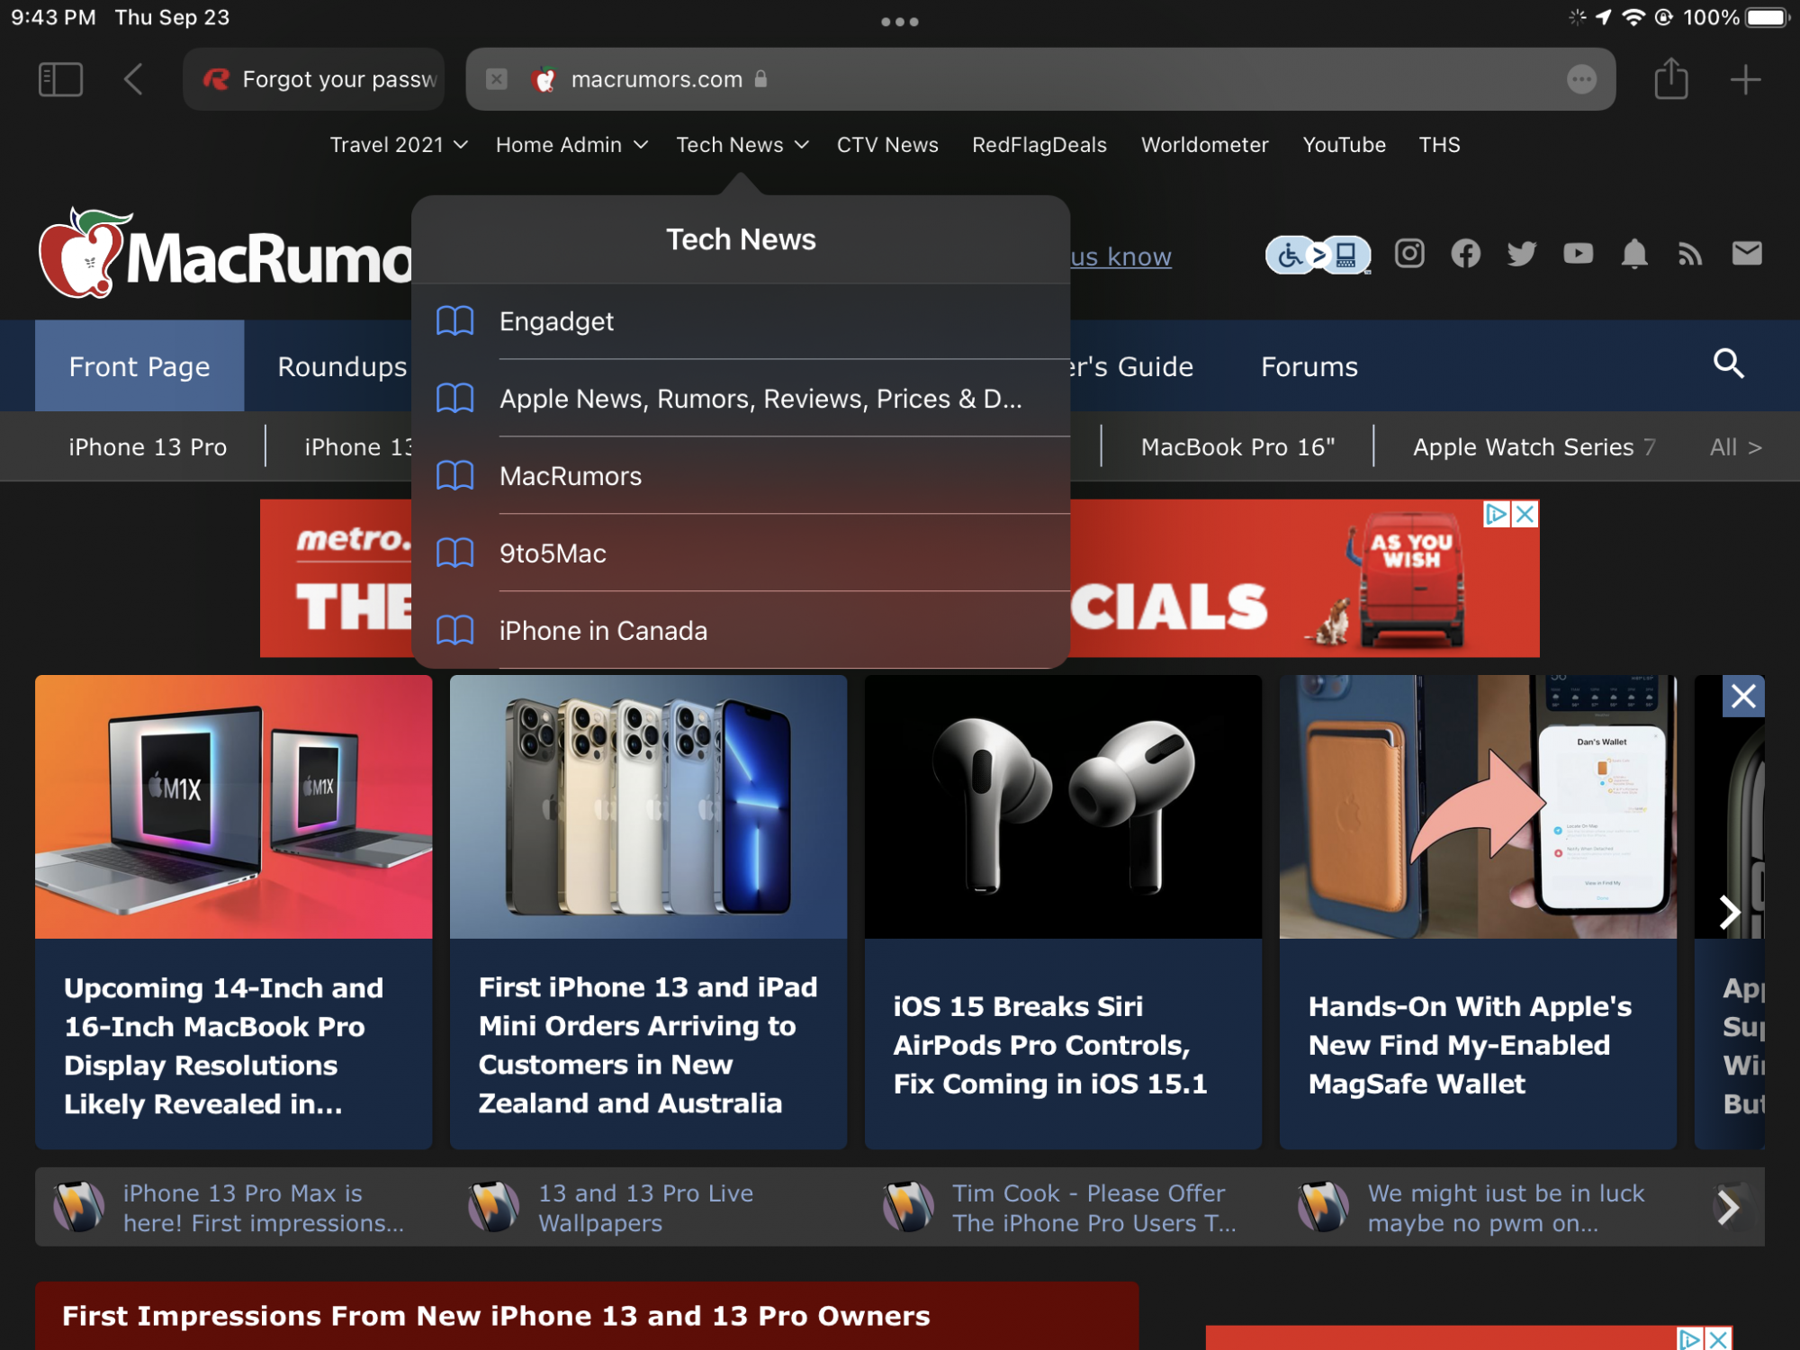1800x1350 pixels.
Task: Open the site search magnifier icon
Action: pyautogui.click(x=1728, y=364)
